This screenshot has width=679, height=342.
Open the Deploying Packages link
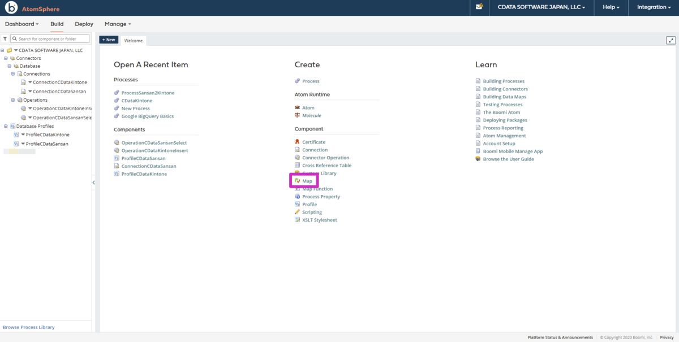point(505,120)
